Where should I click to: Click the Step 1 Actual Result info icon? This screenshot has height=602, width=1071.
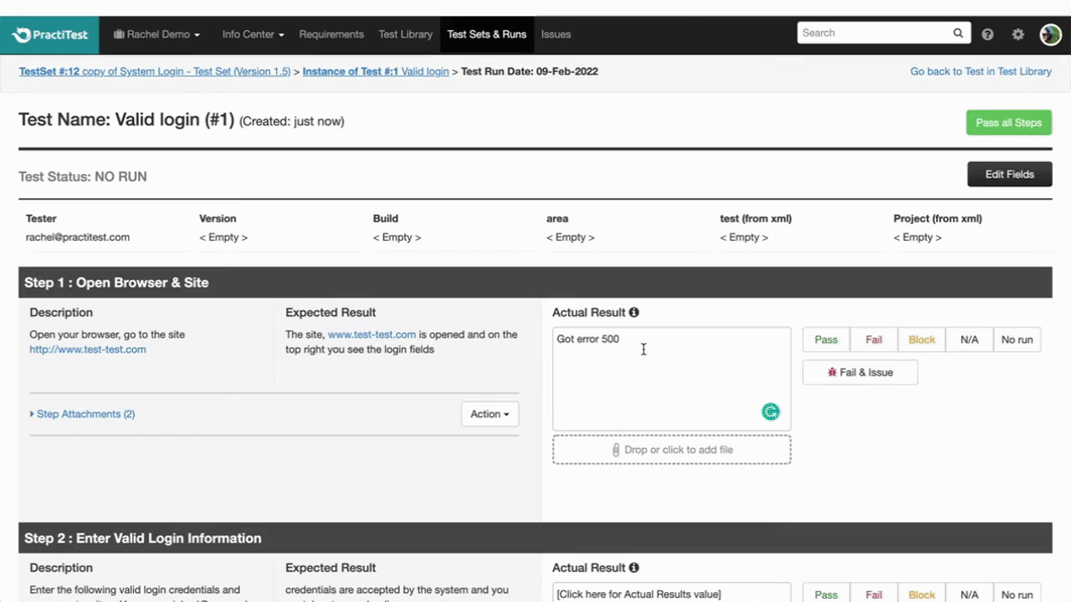(634, 313)
